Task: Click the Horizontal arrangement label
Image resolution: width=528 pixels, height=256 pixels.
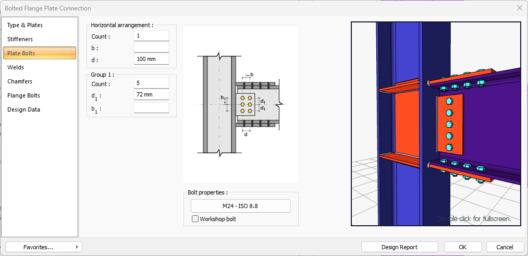Action: click(x=122, y=25)
